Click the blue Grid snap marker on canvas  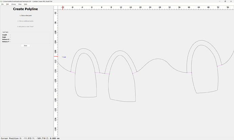point(62,57)
